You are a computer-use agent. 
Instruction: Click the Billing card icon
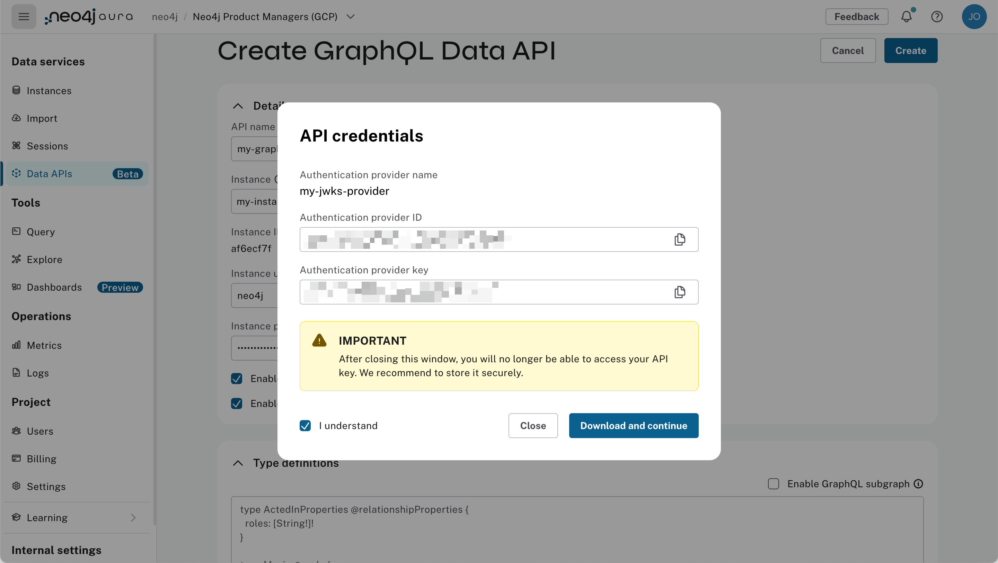[16, 458]
